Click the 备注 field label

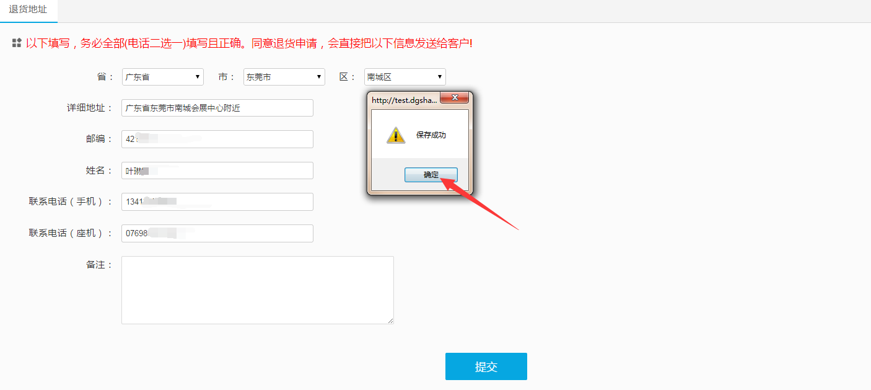click(x=98, y=265)
